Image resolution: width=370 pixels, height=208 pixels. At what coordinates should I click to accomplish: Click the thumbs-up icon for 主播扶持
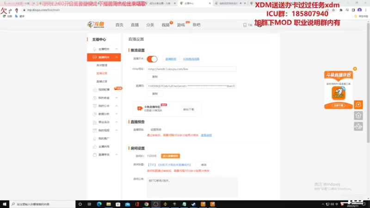point(95,147)
